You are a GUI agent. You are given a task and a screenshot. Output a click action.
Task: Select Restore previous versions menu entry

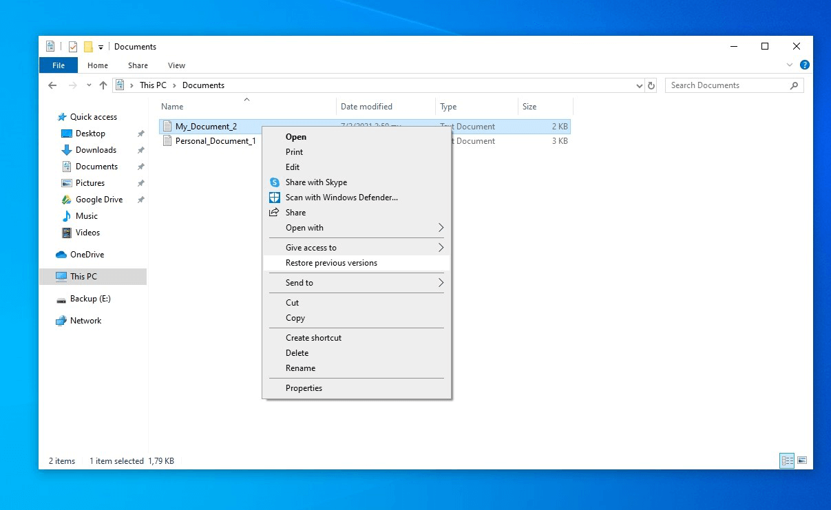[331, 263]
